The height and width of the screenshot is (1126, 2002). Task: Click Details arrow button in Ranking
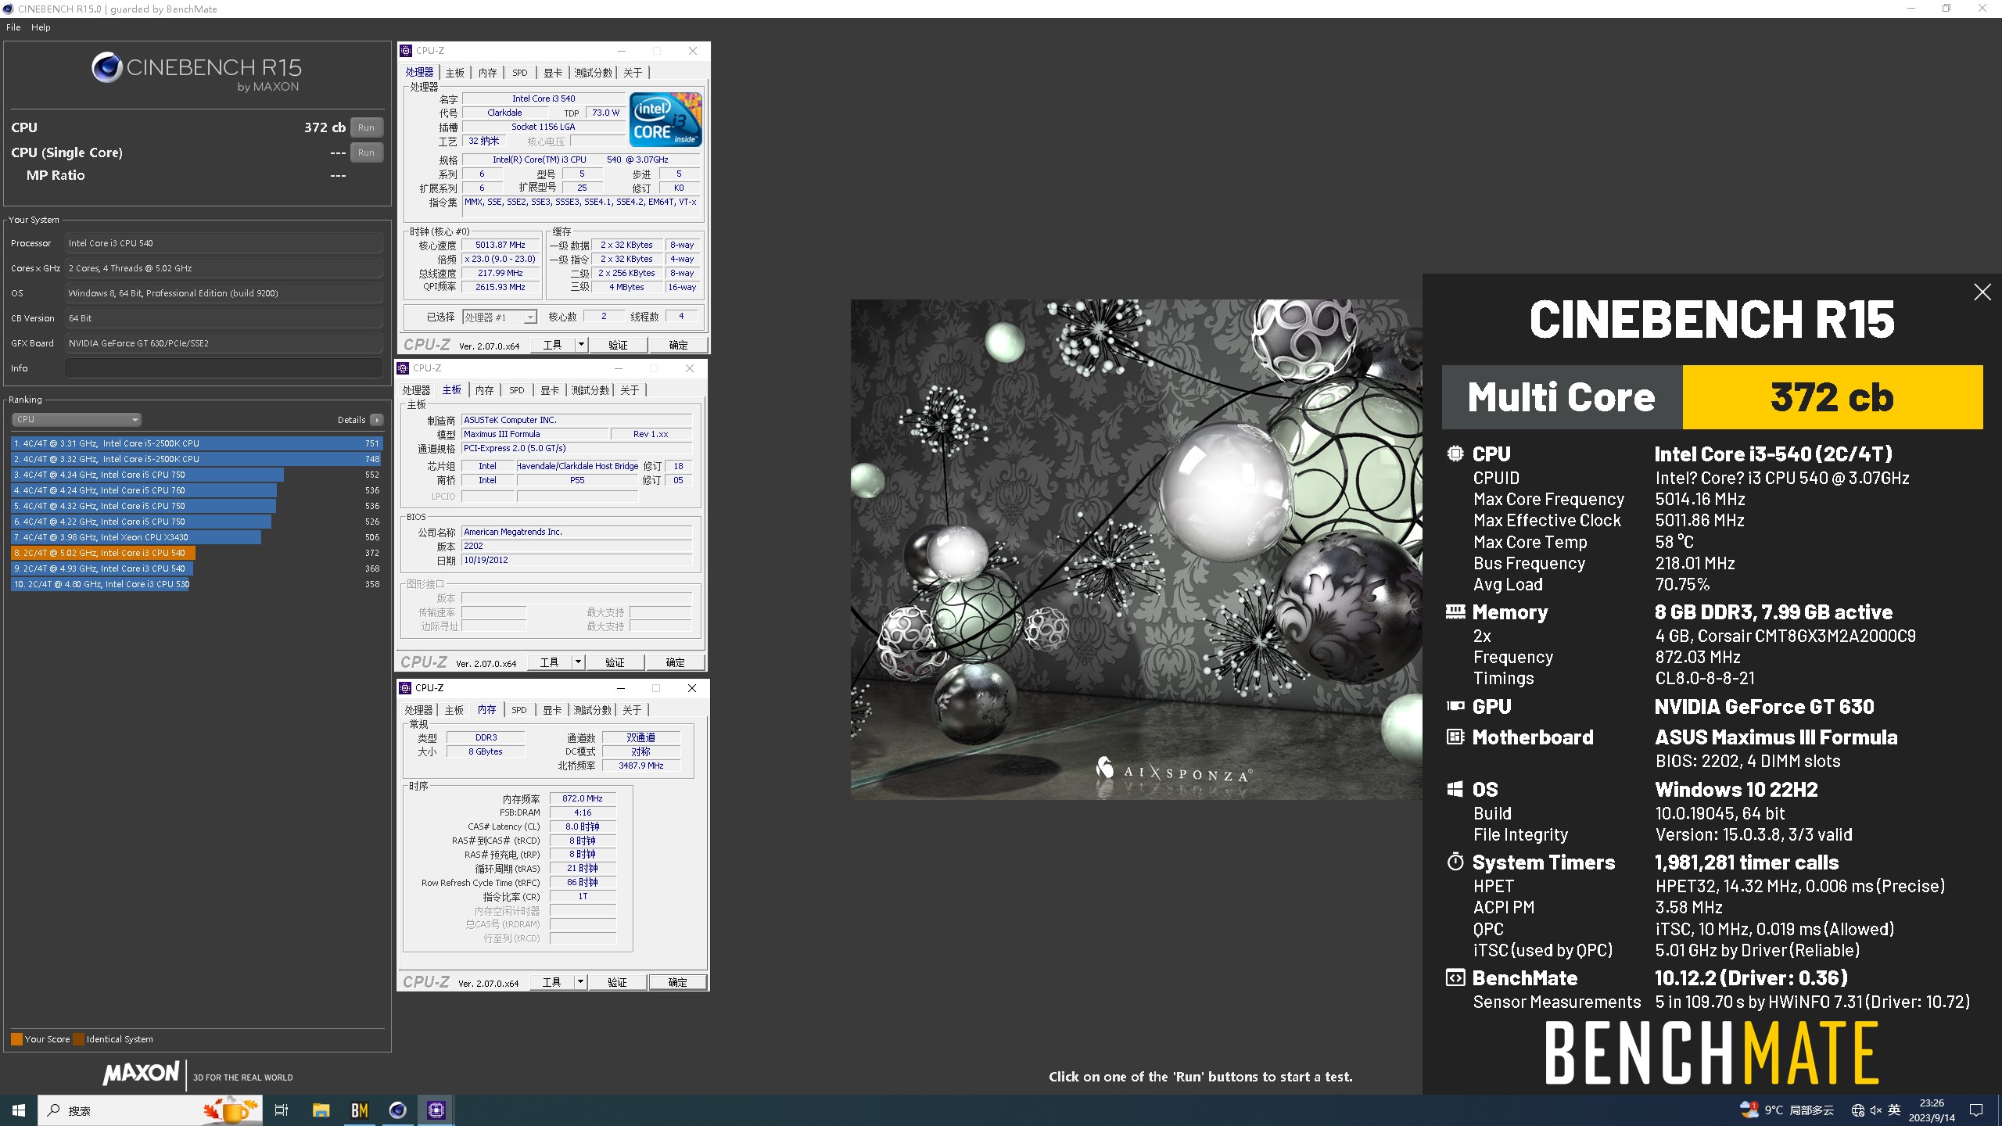pos(377,420)
